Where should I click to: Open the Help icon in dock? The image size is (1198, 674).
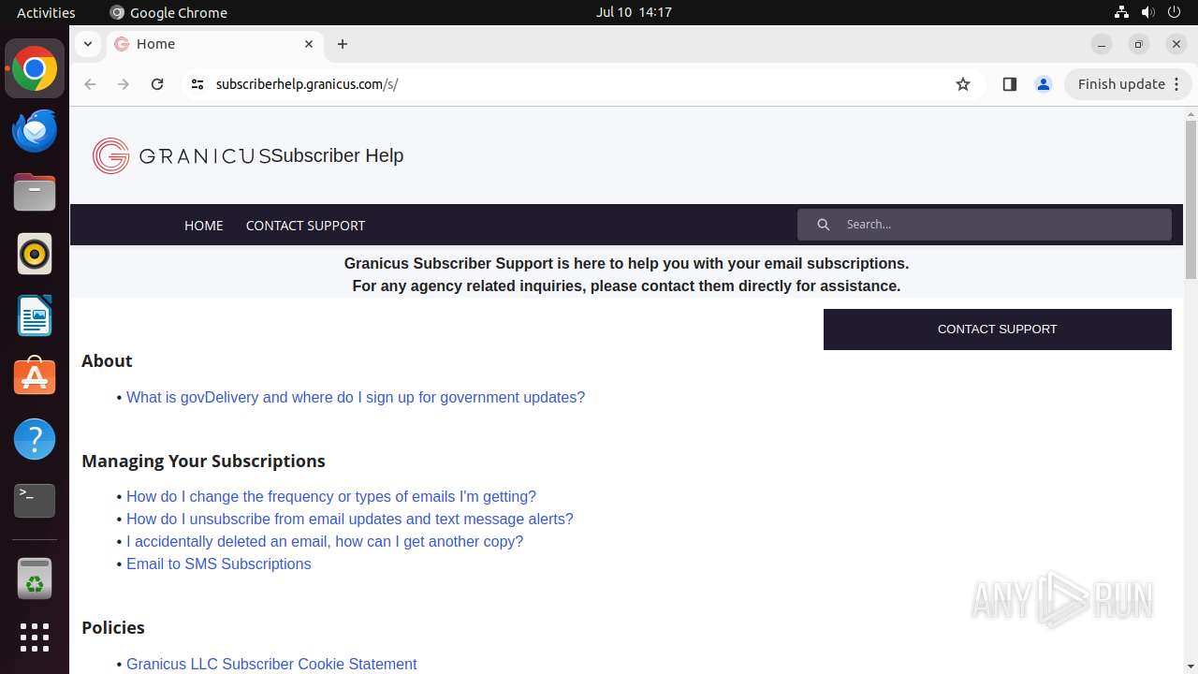(x=35, y=439)
